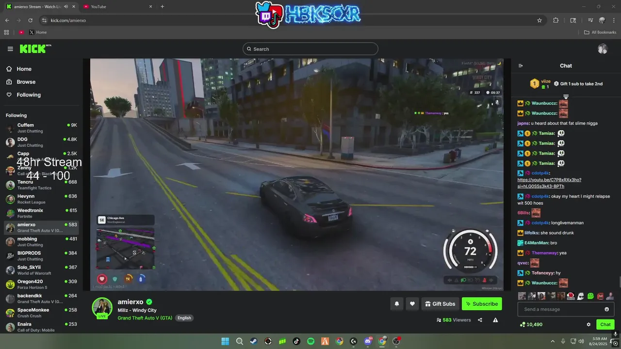Open the Weedtronix channel in Following list
This screenshot has height=349, width=621.
tap(41, 213)
